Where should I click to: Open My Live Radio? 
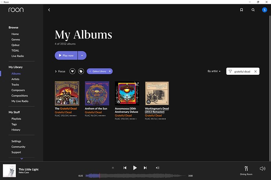coord(20,101)
